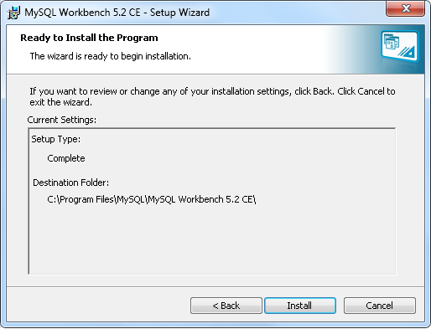Image resolution: width=431 pixels, height=329 pixels.
Task: Go back with the < Back button
Action: 226,306
